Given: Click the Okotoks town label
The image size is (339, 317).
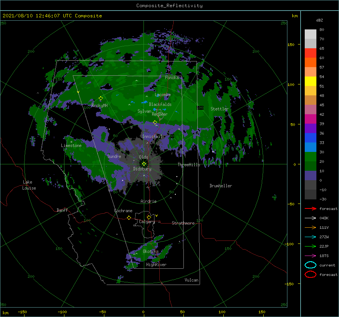Looking at the screenshot, I should 151,251.
